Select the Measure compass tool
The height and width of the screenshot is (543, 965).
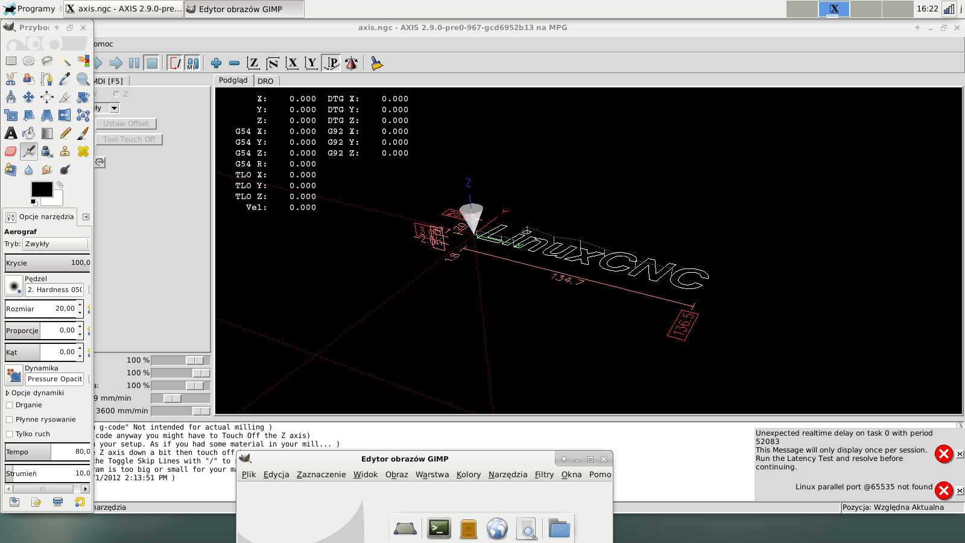11,97
